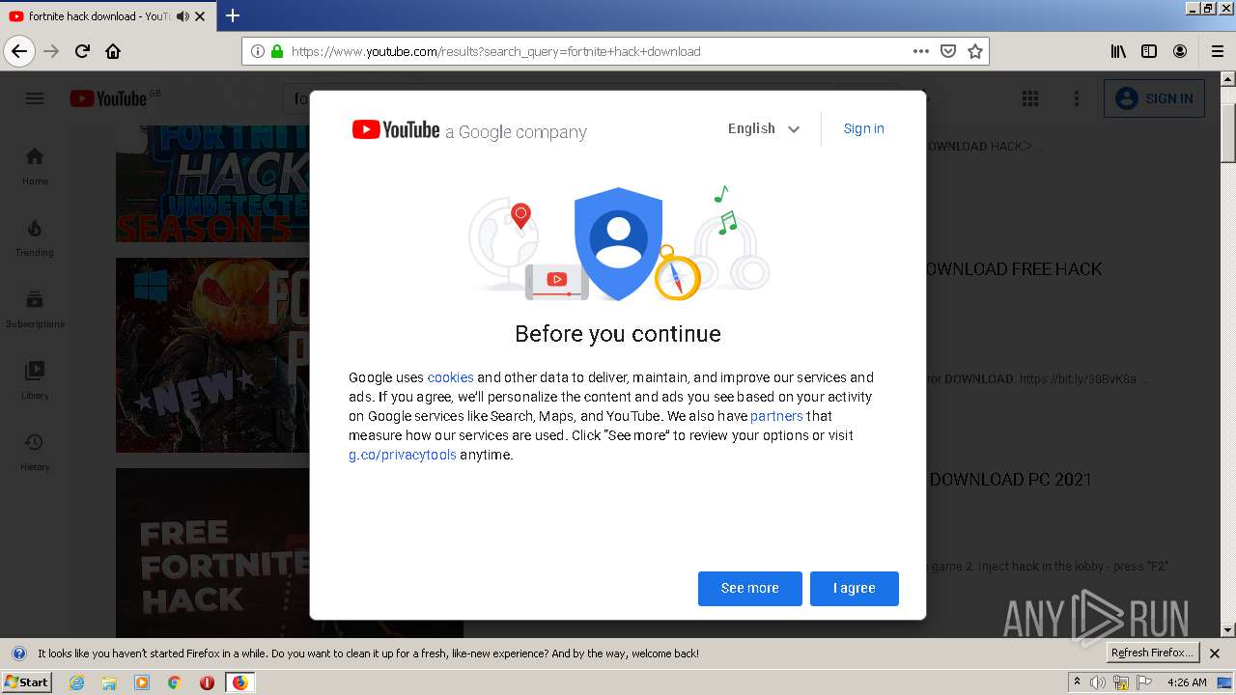This screenshot has width=1236, height=695.
Task: Open the DOWNLOAD PC 2021 video title
Action: coord(1010,480)
